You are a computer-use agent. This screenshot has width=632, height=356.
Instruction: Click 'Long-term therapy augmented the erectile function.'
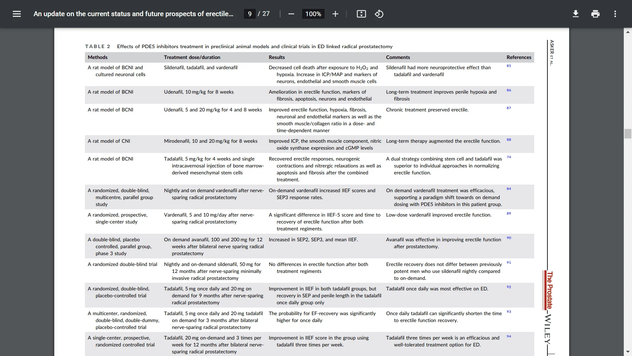click(x=443, y=141)
